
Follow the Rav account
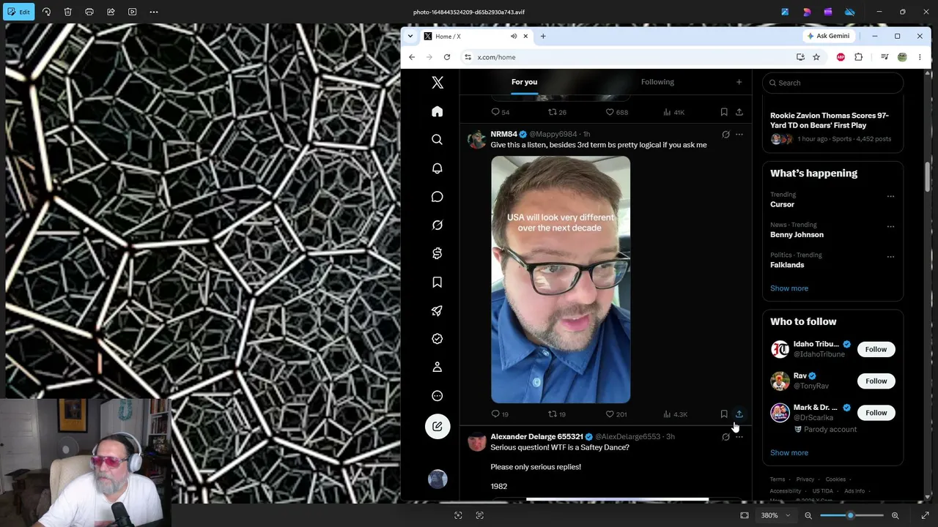click(x=876, y=381)
